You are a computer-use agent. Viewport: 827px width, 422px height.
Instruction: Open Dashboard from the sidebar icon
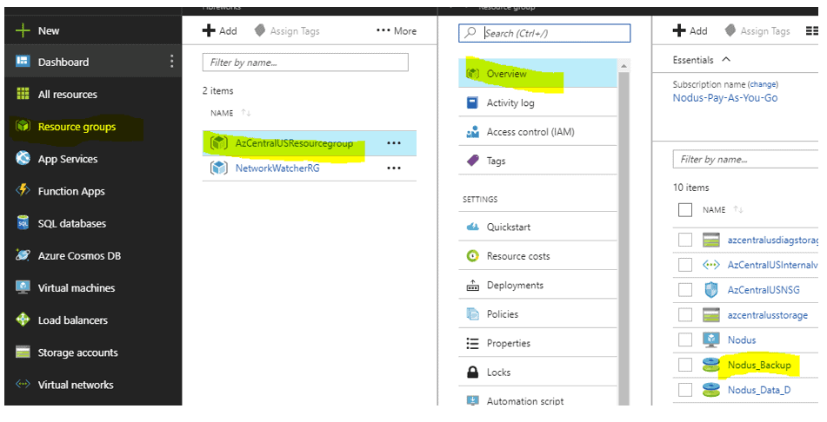coord(23,61)
